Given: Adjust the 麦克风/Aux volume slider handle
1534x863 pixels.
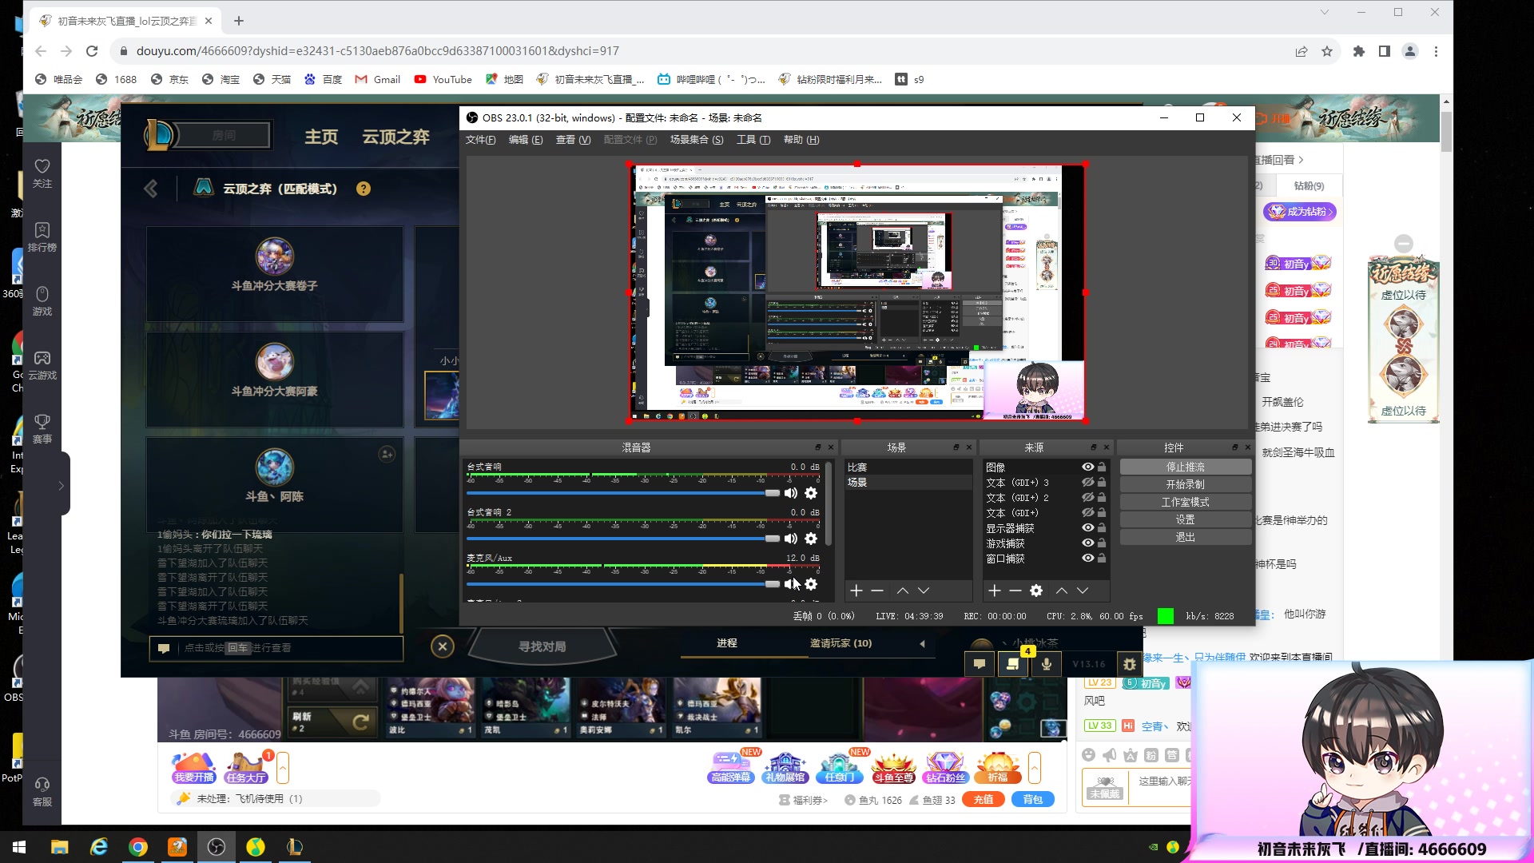Looking at the screenshot, I should (x=772, y=584).
